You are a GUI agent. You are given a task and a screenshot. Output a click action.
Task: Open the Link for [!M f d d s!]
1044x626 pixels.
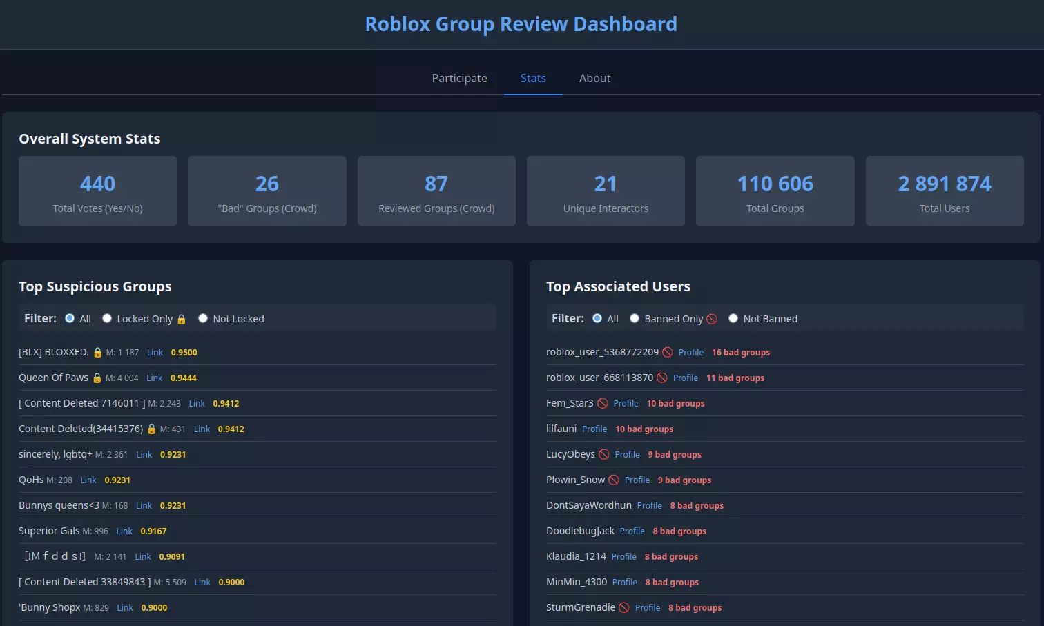(x=143, y=557)
